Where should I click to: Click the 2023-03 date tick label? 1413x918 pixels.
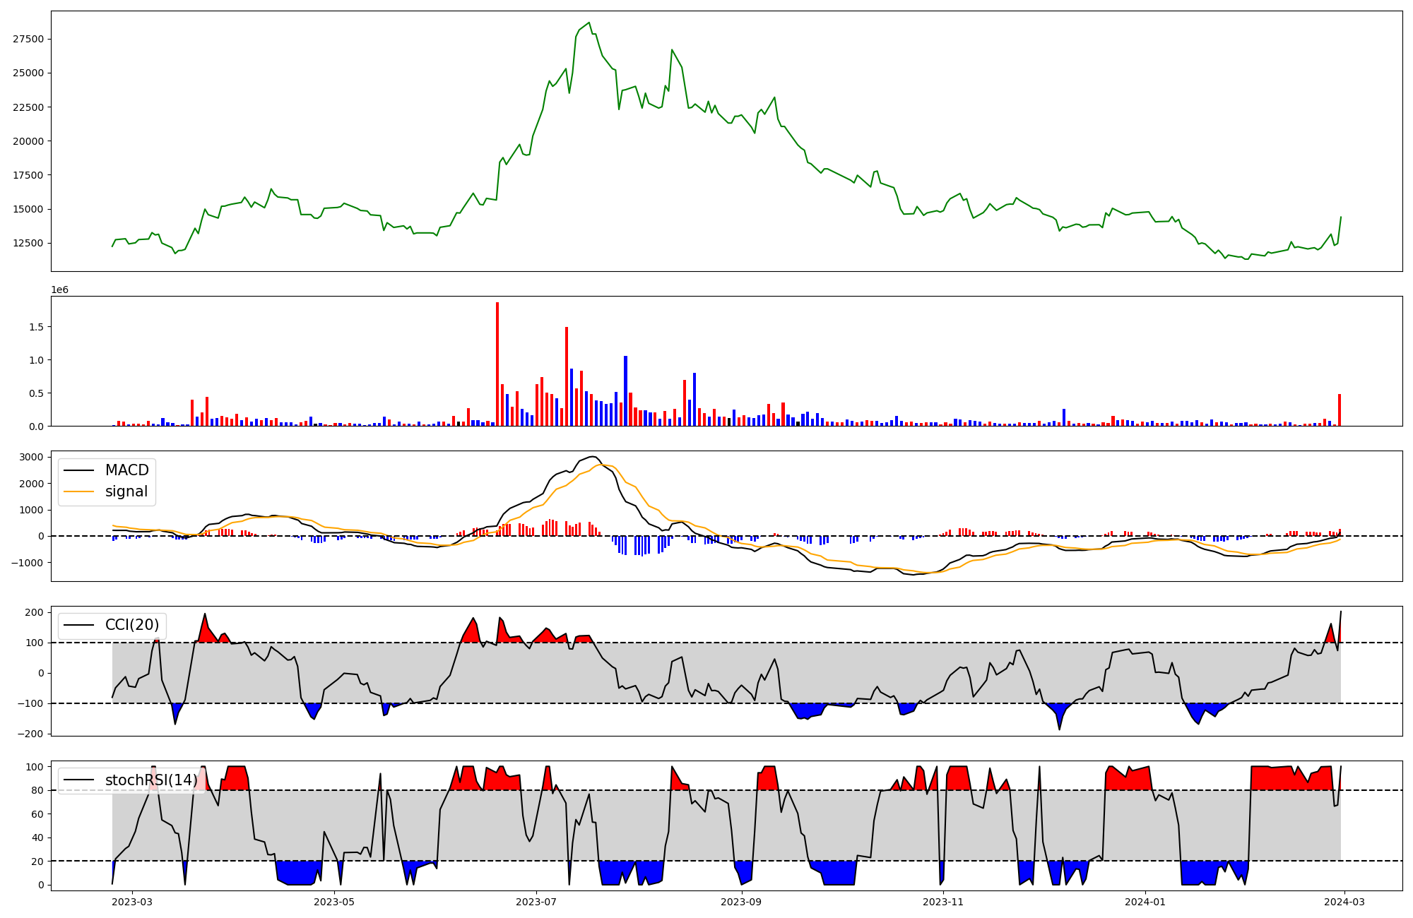[x=132, y=901]
